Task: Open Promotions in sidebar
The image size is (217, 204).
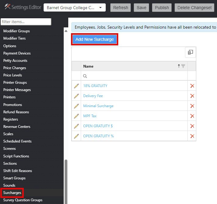Action: click(12, 105)
